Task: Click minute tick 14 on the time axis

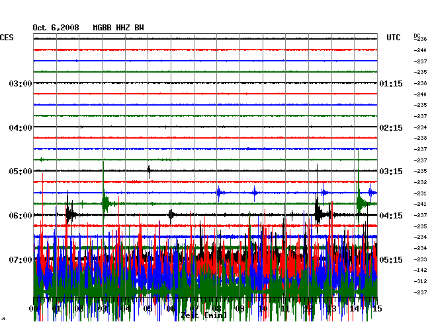Action: point(355,309)
